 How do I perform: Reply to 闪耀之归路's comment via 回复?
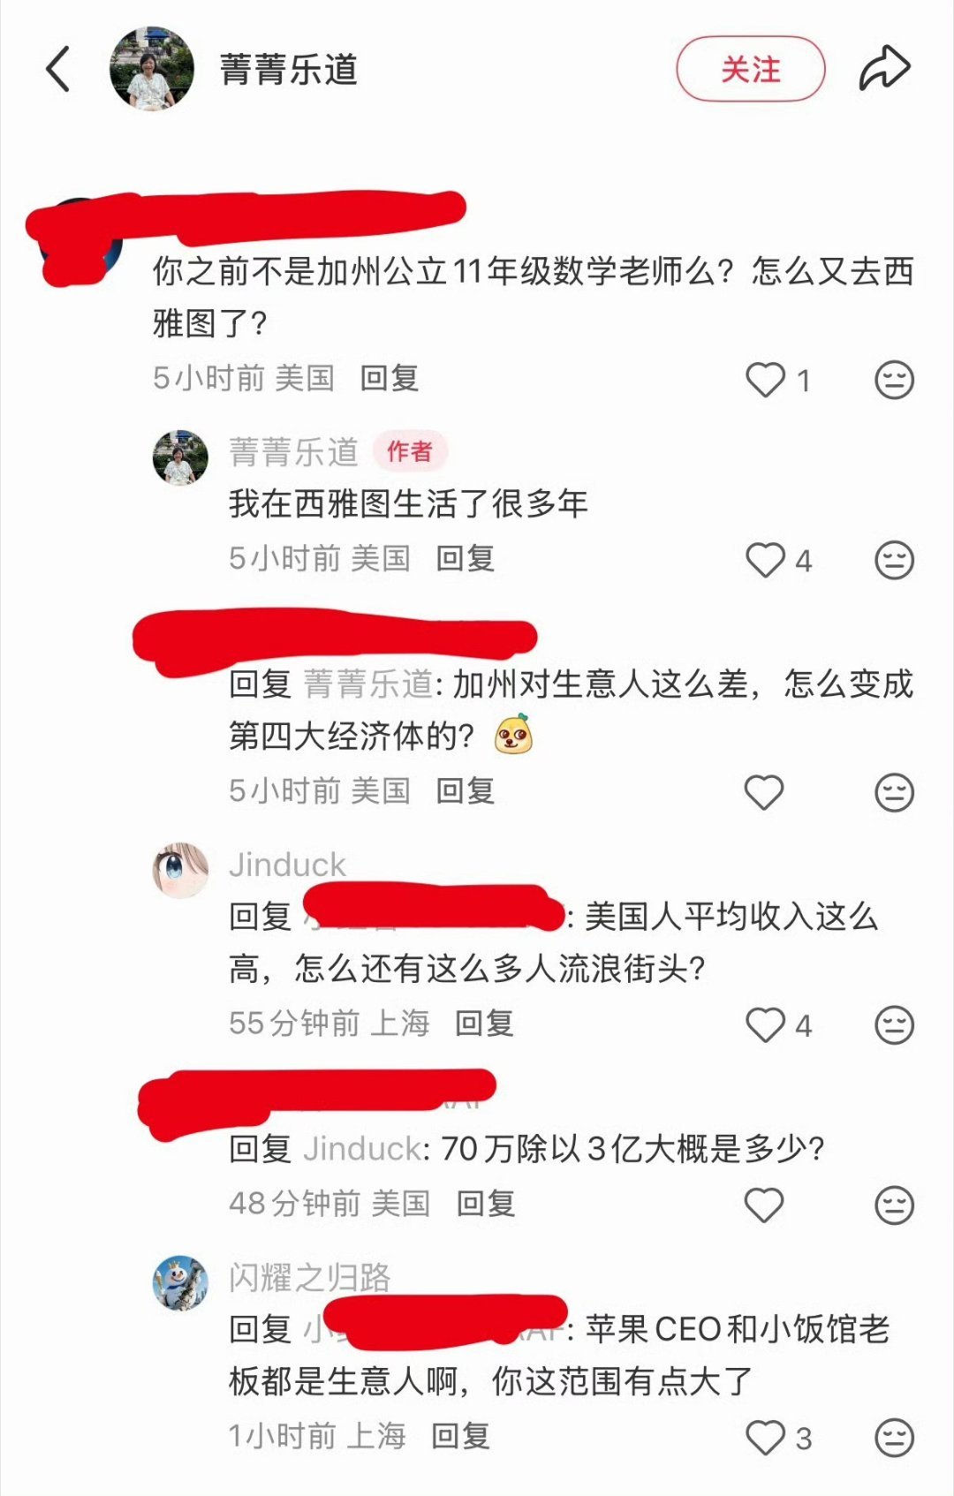click(x=460, y=1435)
